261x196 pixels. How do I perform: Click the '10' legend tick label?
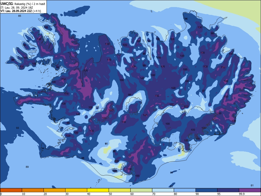click(x=23, y=194)
